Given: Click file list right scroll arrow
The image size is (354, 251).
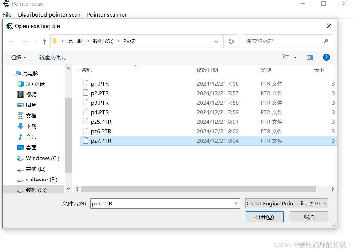Looking at the screenshot, I should (x=332, y=189).
